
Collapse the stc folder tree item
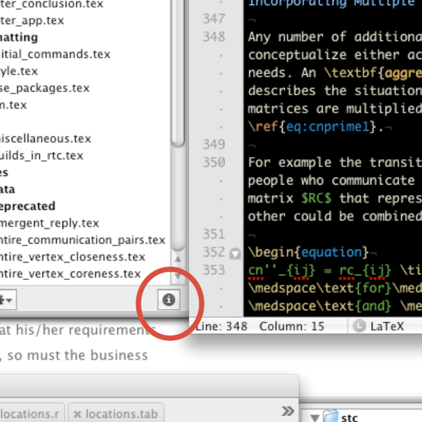[x=314, y=418]
